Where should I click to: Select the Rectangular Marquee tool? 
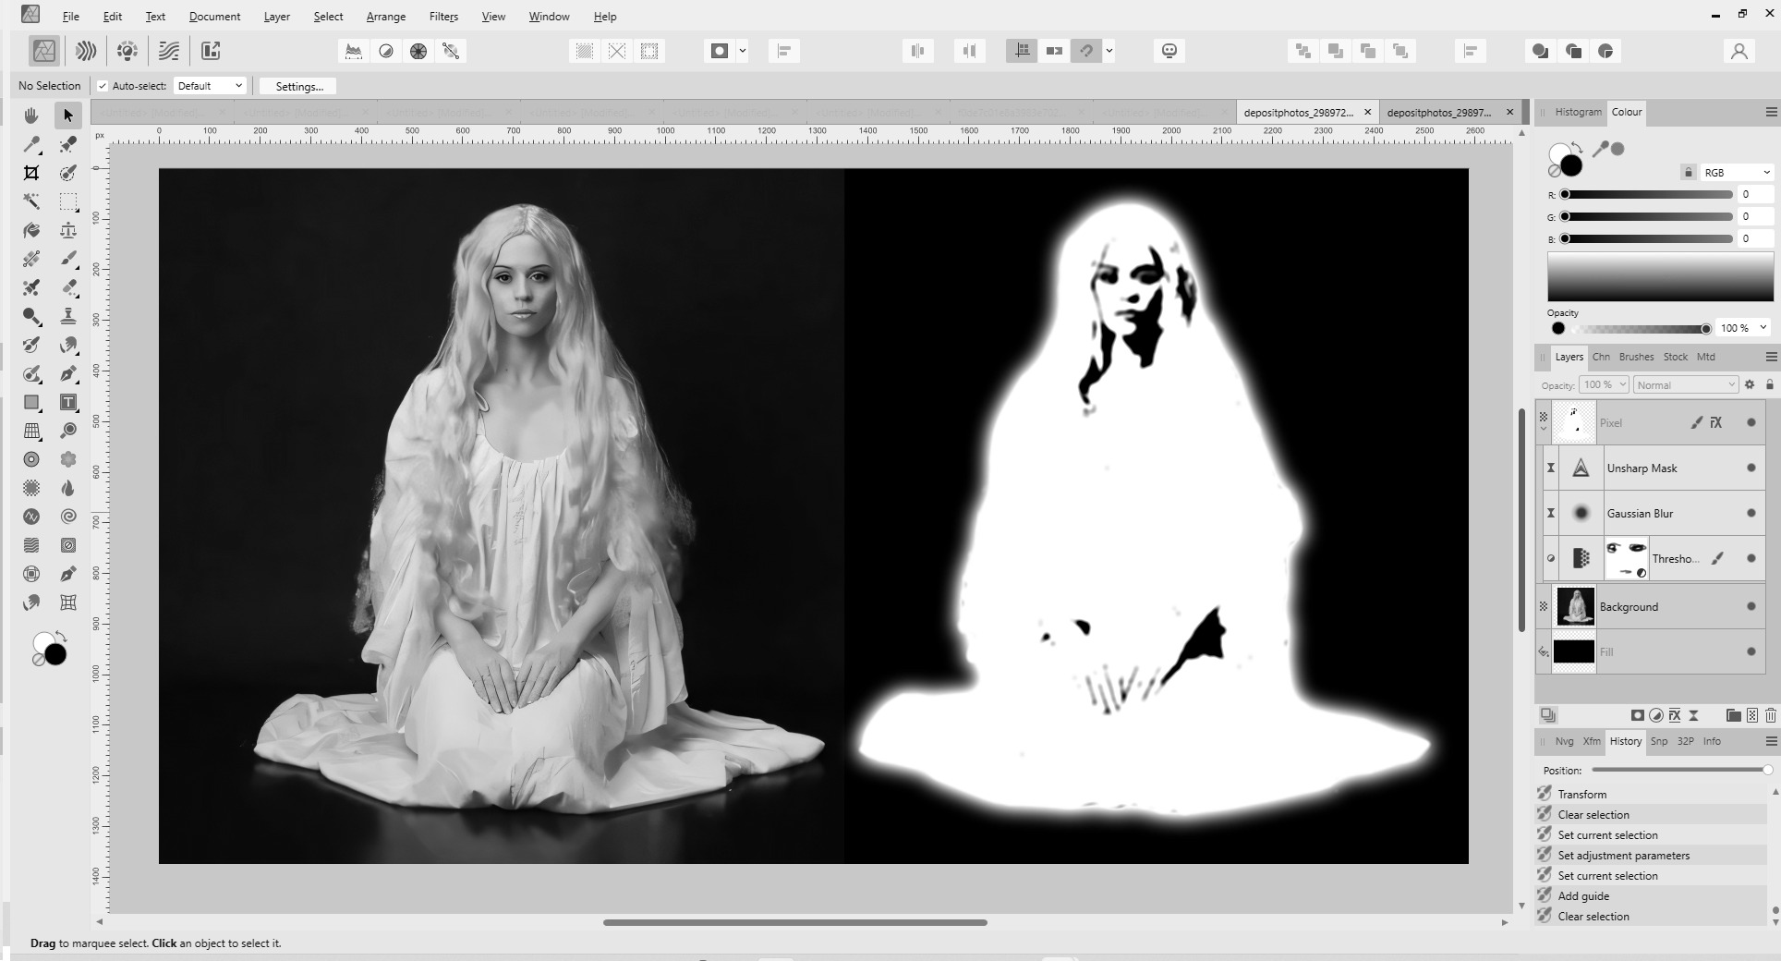68,201
